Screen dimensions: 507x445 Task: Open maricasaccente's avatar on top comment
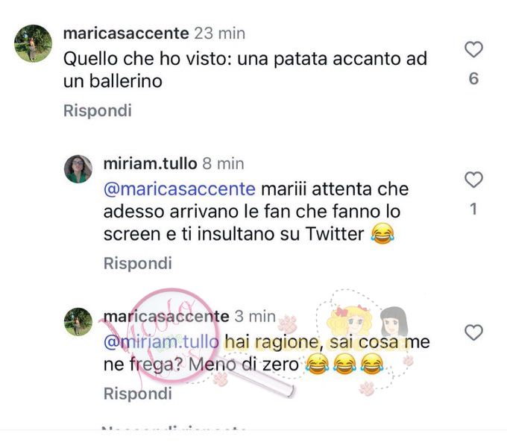33,43
